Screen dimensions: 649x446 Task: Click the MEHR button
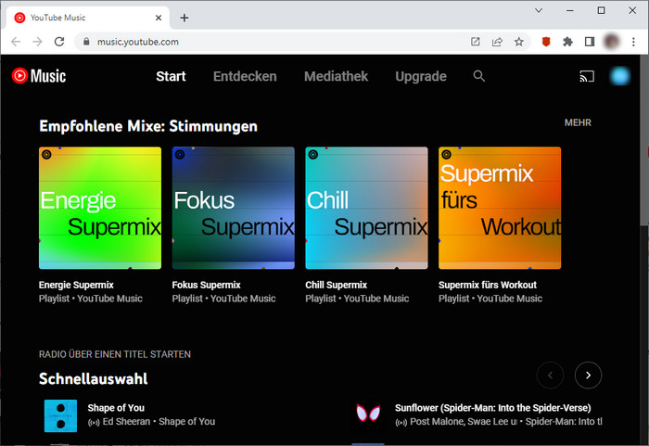(x=578, y=122)
